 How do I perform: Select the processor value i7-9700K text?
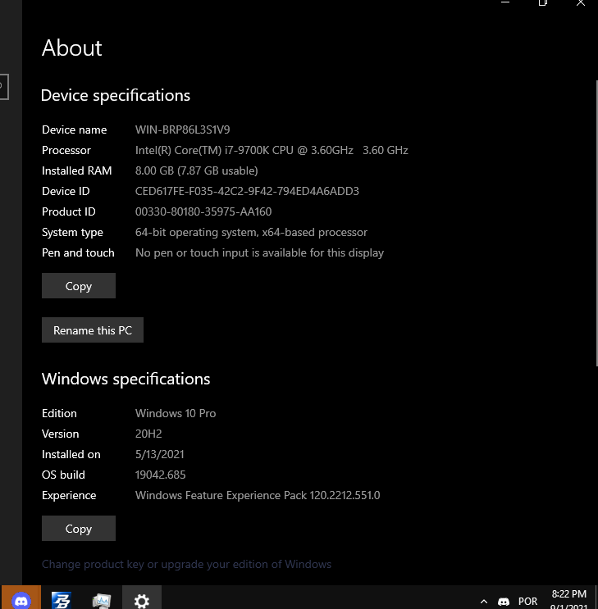tap(272, 150)
